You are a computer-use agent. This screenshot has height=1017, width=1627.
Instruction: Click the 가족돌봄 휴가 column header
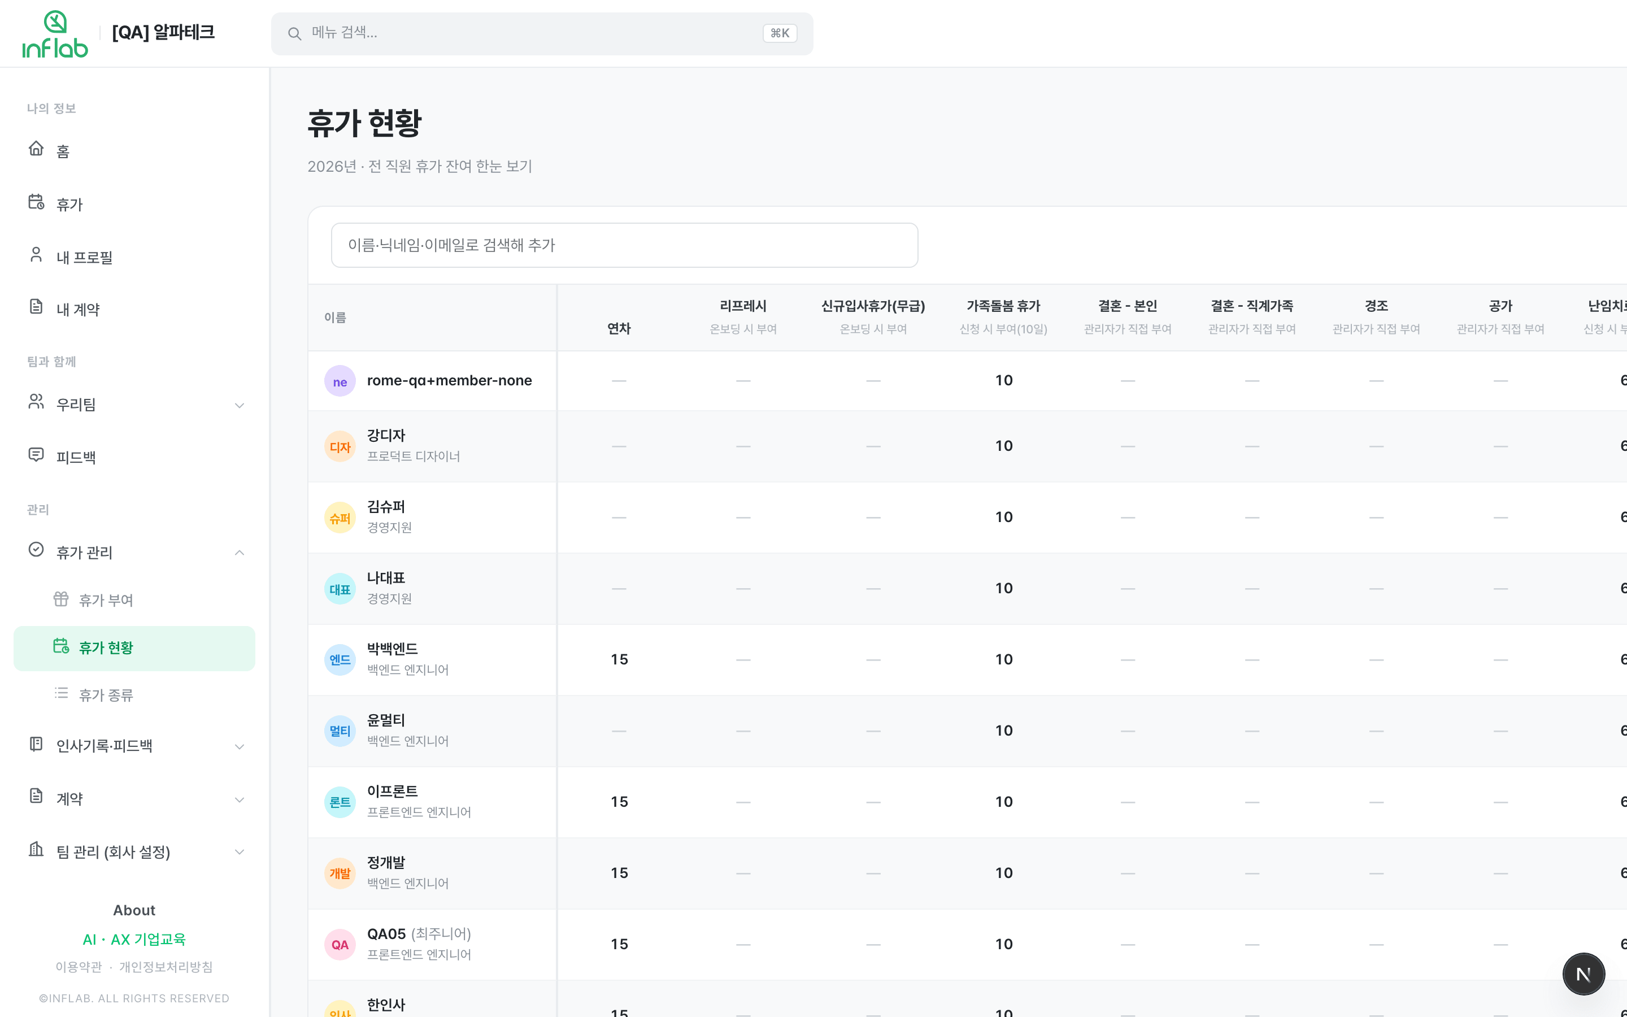tap(1004, 306)
